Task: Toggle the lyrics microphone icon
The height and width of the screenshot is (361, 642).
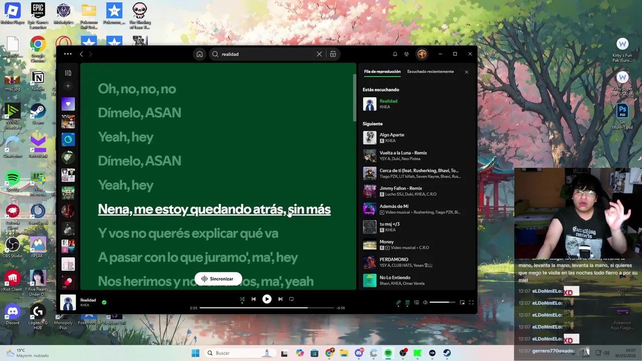Action: tap(398, 303)
